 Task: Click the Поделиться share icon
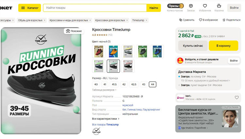[x=224, y=20]
